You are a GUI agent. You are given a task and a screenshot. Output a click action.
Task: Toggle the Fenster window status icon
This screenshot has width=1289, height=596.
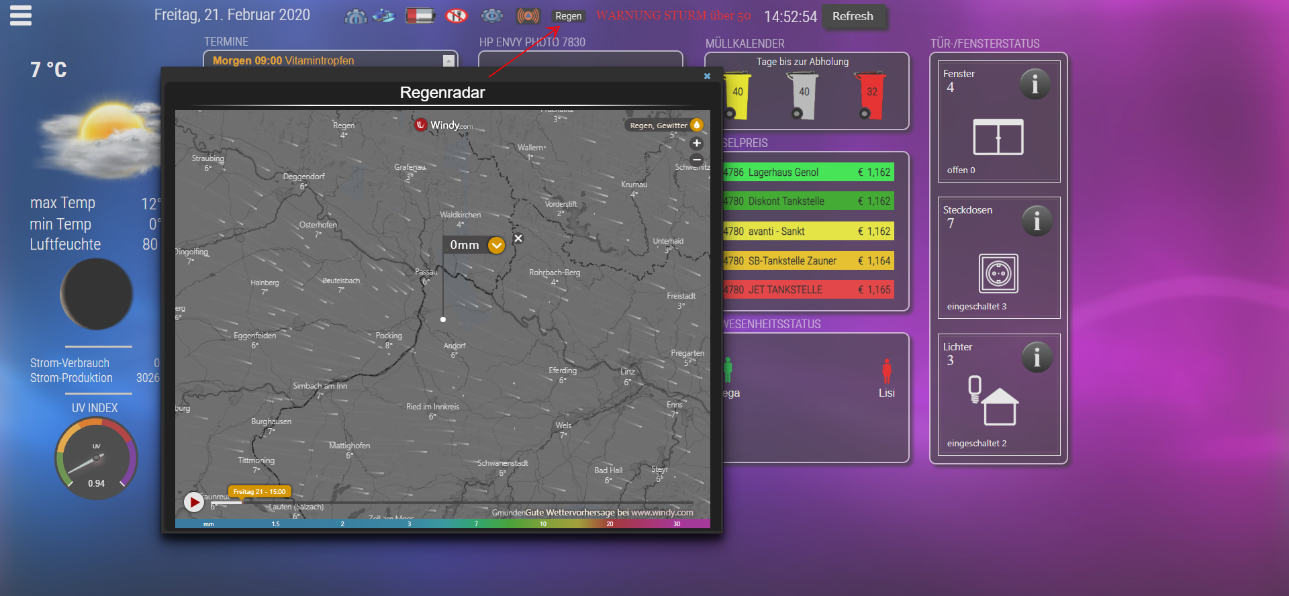click(x=998, y=137)
